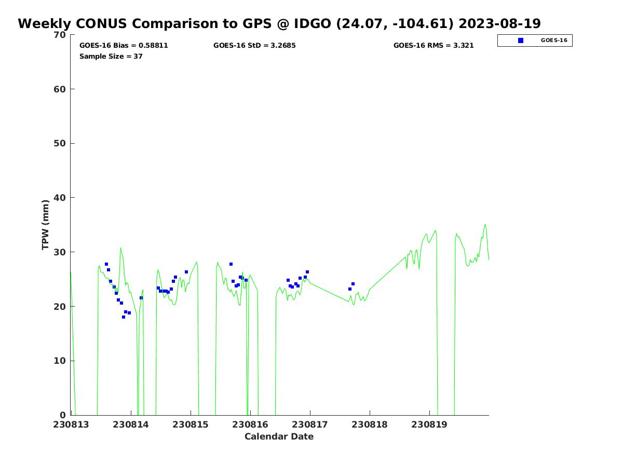Click y-axis tick label 20

tap(60, 307)
